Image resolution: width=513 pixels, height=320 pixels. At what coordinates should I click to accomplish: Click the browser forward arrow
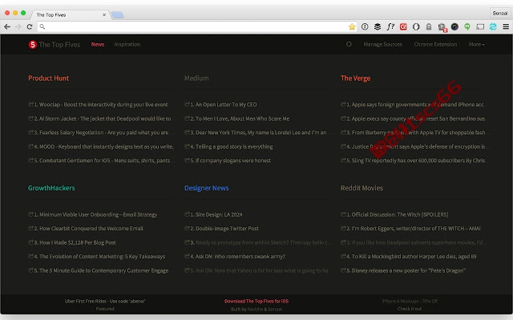(18, 26)
